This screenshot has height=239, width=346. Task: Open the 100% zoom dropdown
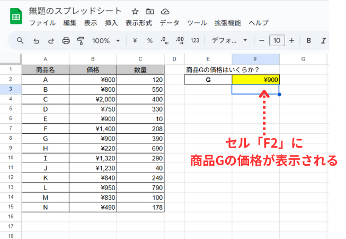(106, 40)
